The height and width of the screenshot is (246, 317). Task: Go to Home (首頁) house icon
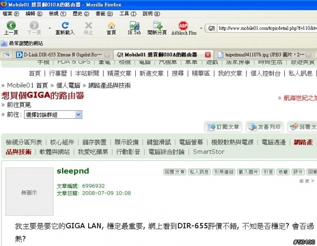(x=111, y=25)
